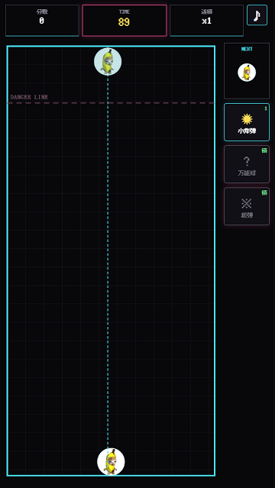Click the dashed red danger line right end
Screen dimensions: 275x488
click(209, 102)
